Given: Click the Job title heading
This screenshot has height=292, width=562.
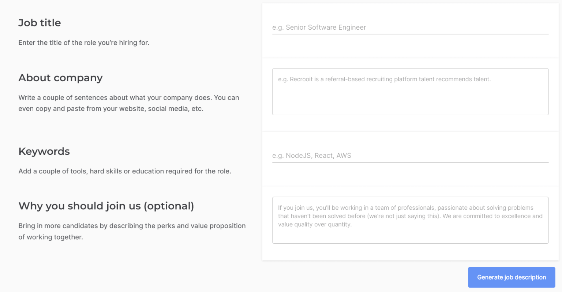Looking at the screenshot, I should tap(40, 23).
